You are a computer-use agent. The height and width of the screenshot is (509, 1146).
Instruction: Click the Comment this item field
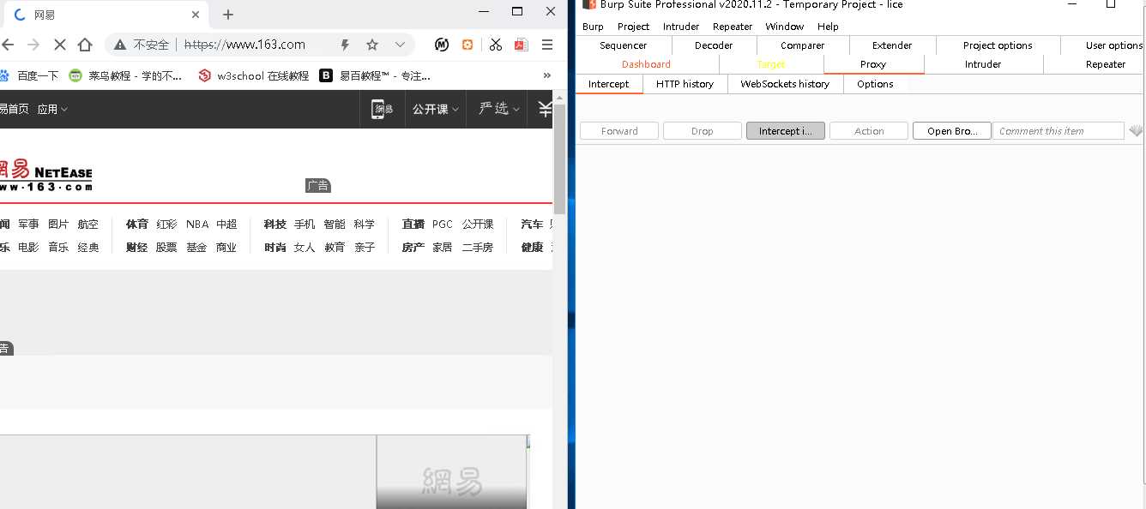(x=1059, y=131)
